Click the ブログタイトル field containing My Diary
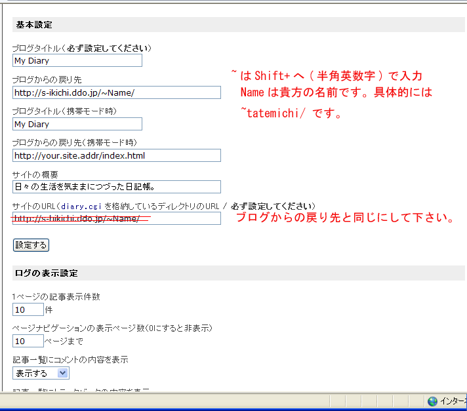 pos(77,61)
